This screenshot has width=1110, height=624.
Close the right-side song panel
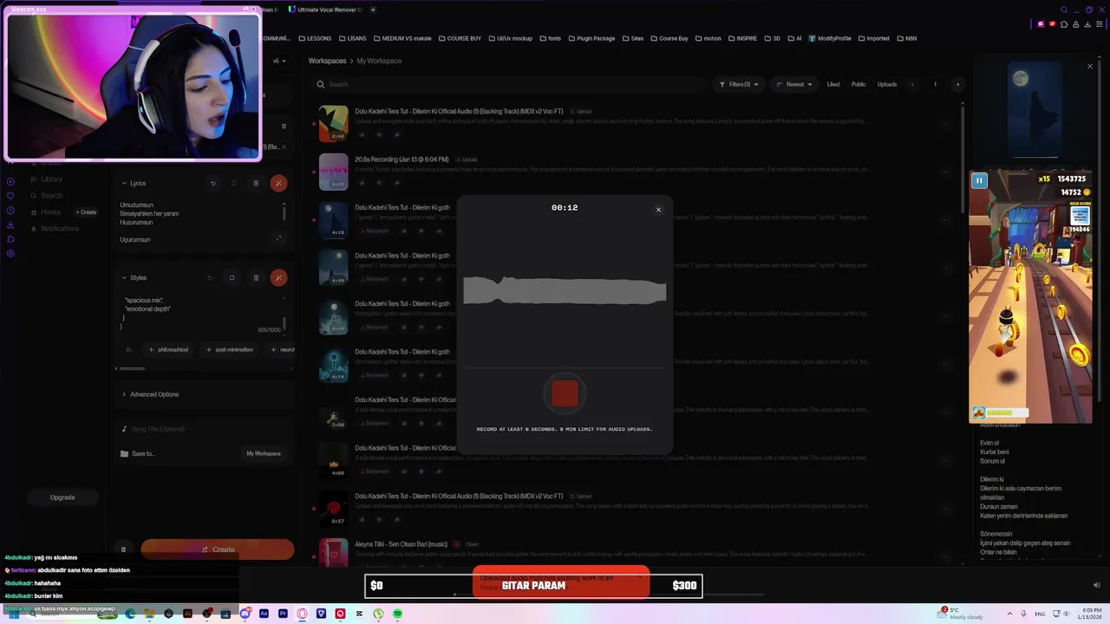[x=1090, y=67]
